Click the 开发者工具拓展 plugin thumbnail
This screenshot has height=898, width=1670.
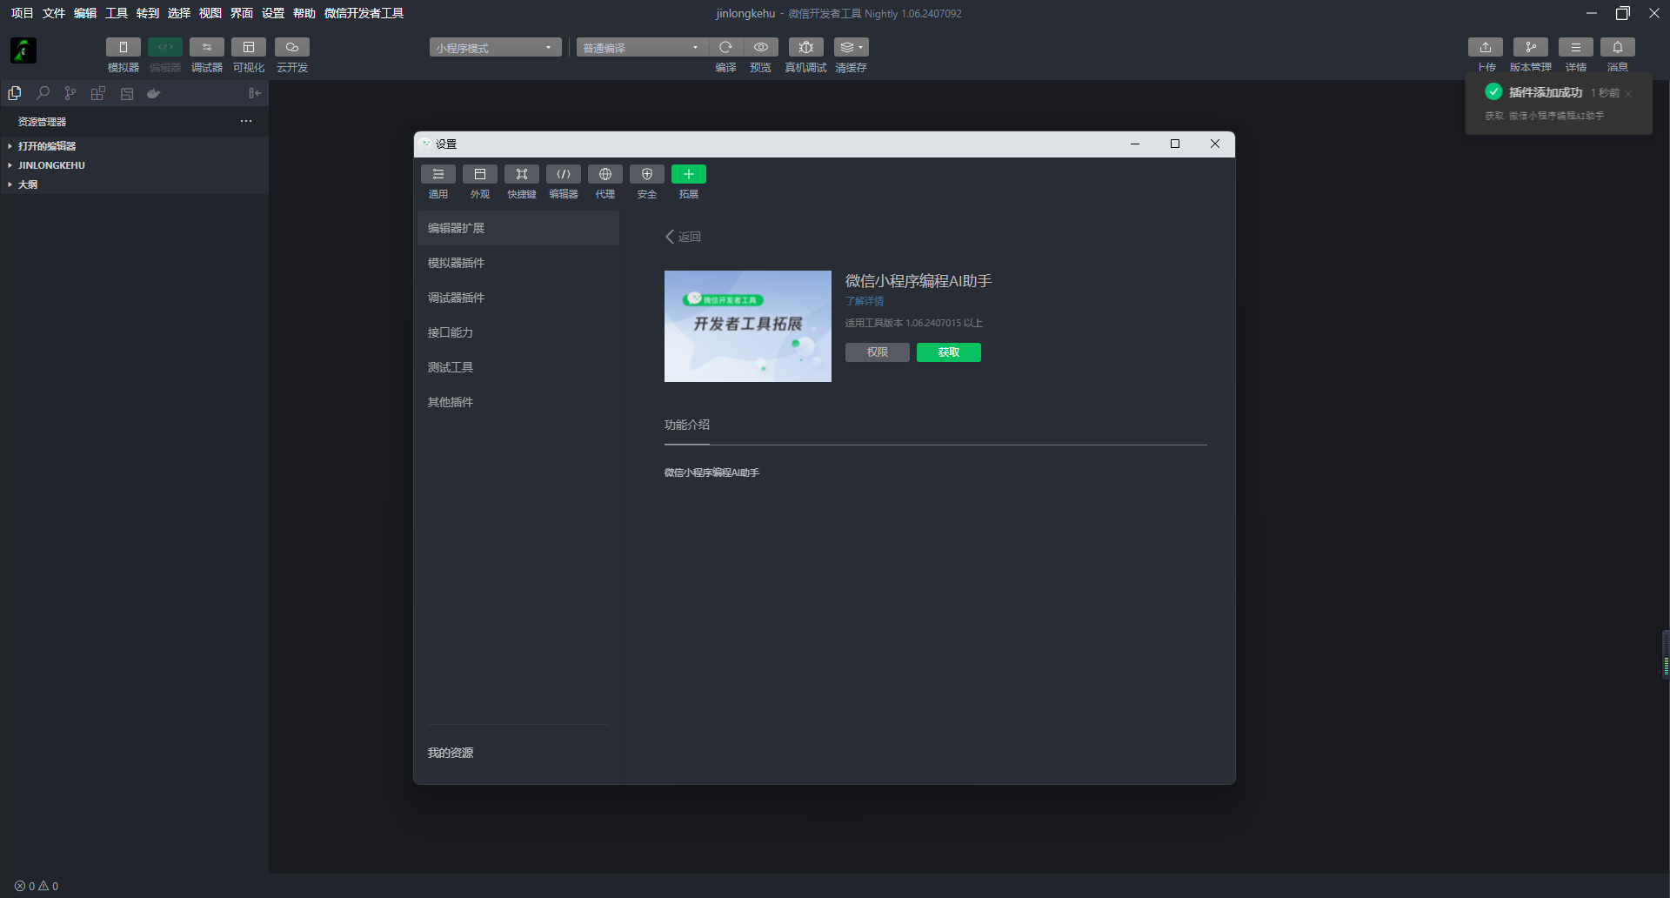point(748,326)
